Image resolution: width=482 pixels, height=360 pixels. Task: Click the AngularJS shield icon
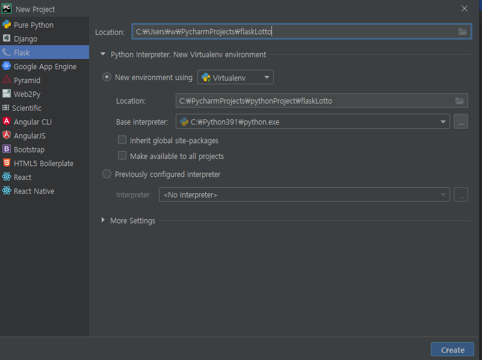[7, 135]
